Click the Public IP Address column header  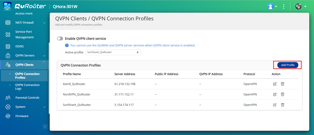pos(166,74)
